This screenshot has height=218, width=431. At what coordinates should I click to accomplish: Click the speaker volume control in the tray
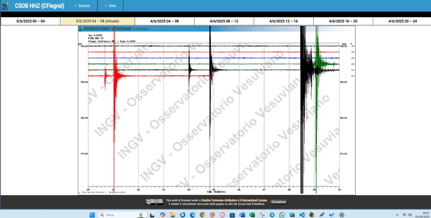point(410,214)
